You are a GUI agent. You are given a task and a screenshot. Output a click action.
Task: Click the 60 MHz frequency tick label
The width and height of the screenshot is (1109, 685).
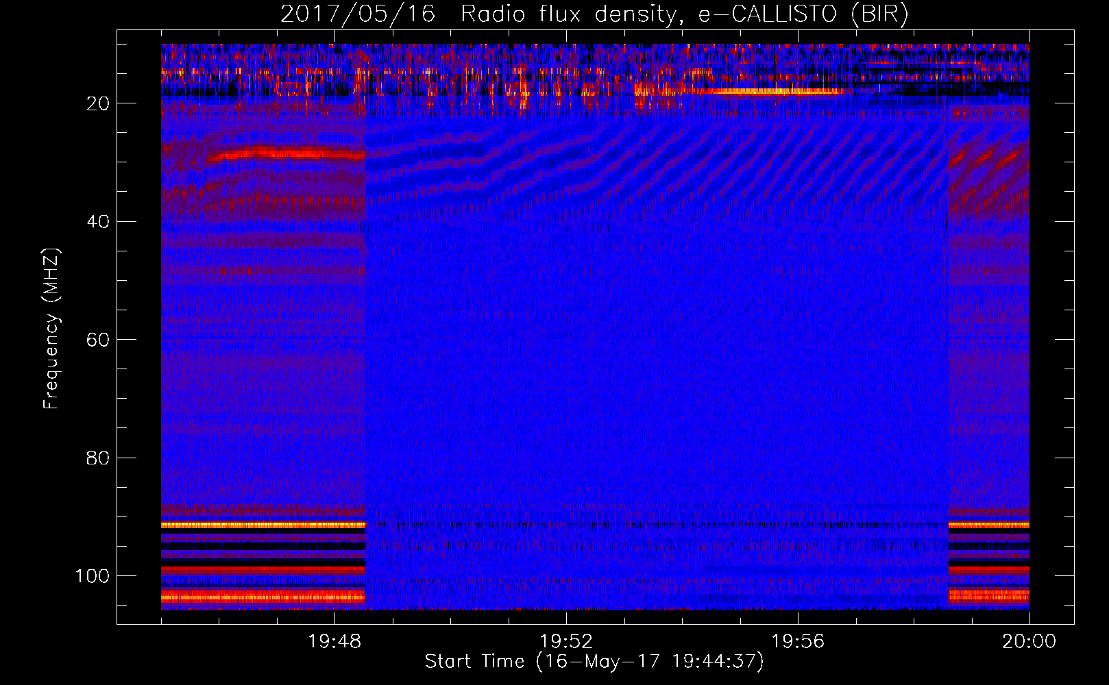pos(98,340)
